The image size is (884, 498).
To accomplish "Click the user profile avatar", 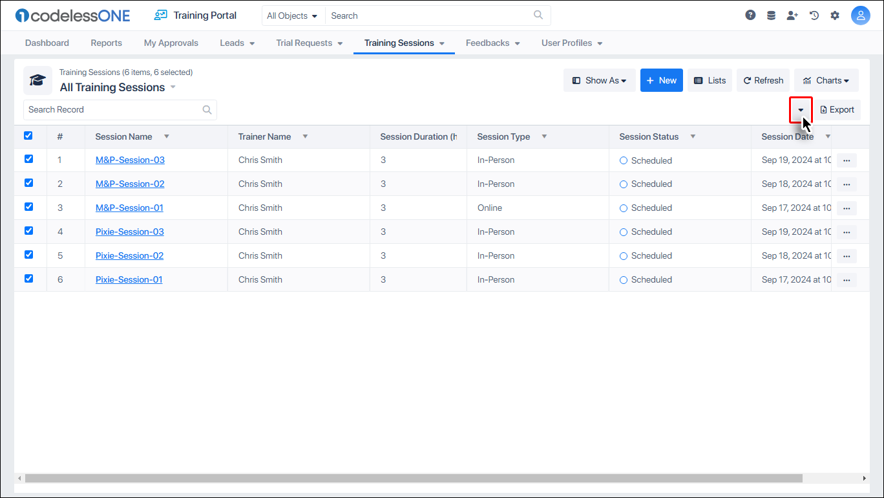I will pyautogui.click(x=861, y=14).
